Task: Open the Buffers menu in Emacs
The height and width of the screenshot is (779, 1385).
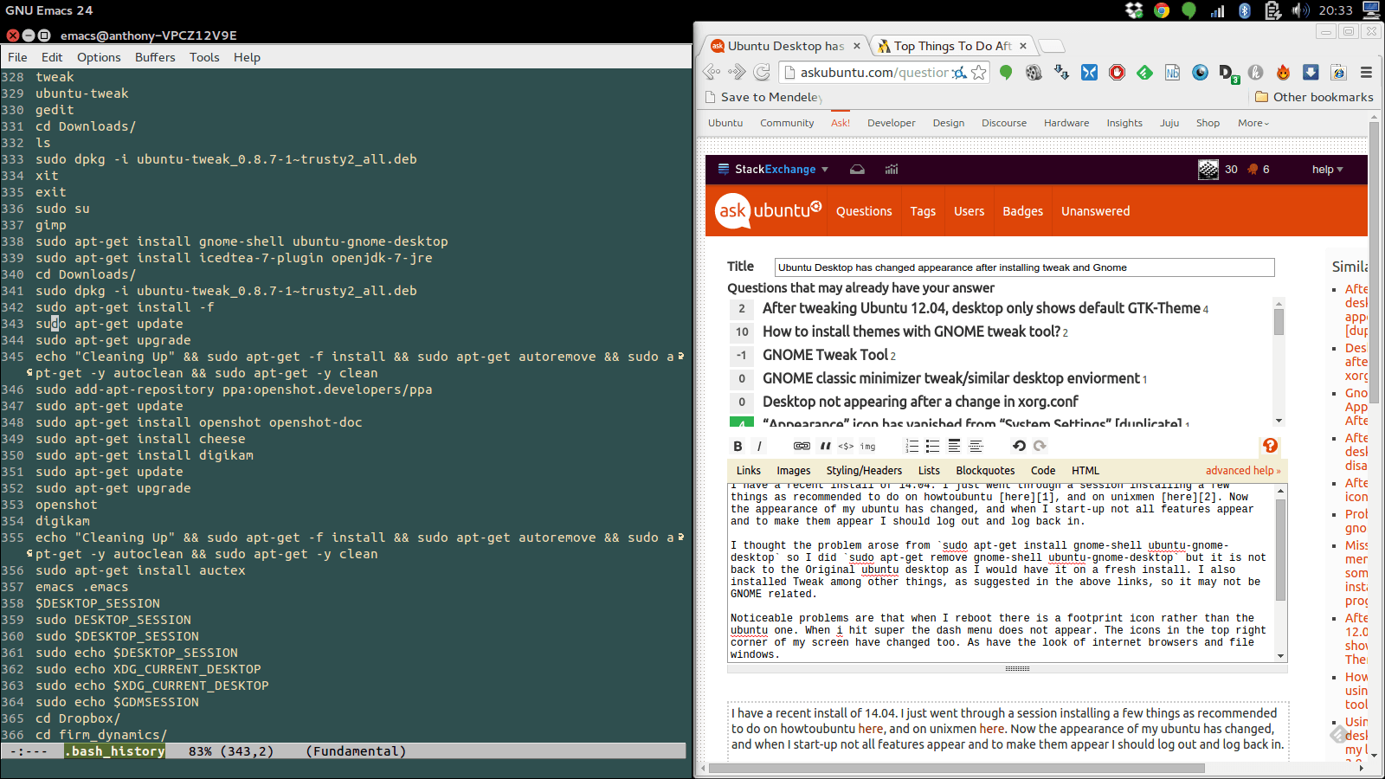Action: tap(155, 57)
